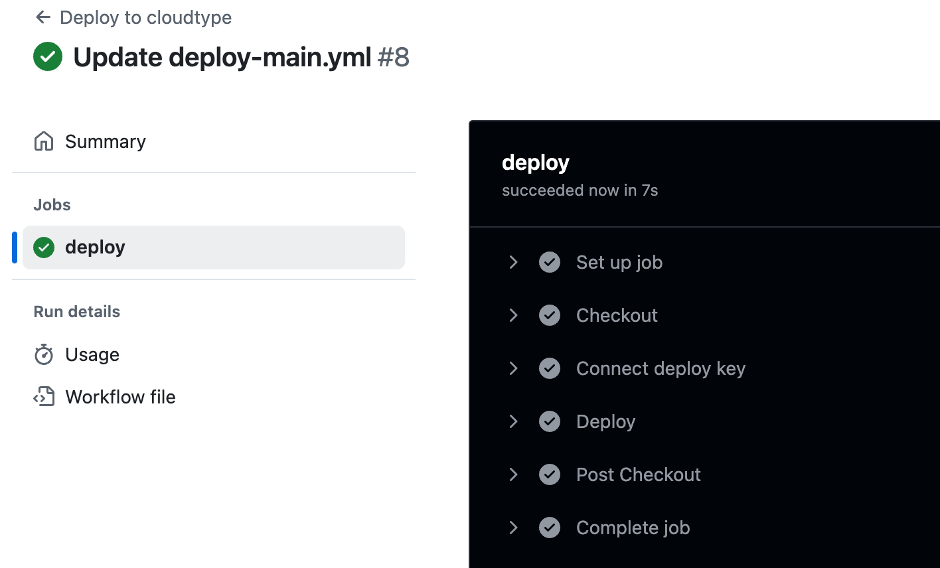Open the Usage run details link
940x568 pixels.
pos(92,354)
